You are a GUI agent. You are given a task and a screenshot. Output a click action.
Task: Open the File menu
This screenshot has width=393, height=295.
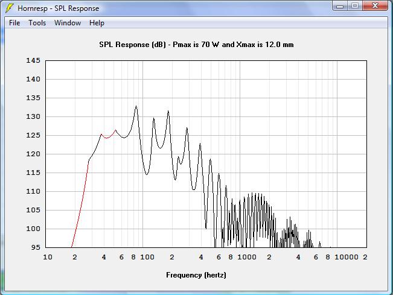pos(14,23)
